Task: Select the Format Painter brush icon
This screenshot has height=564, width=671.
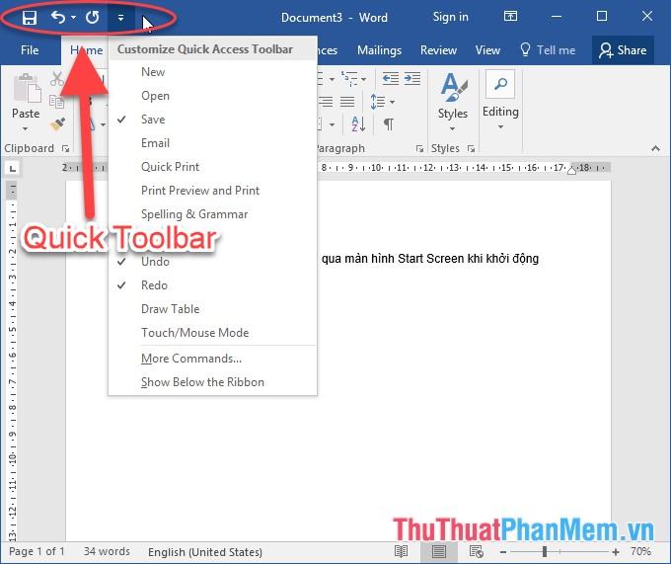Action: [x=57, y=124]
